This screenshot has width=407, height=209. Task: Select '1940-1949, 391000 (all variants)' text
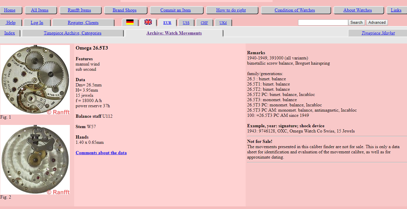point(278,58)
